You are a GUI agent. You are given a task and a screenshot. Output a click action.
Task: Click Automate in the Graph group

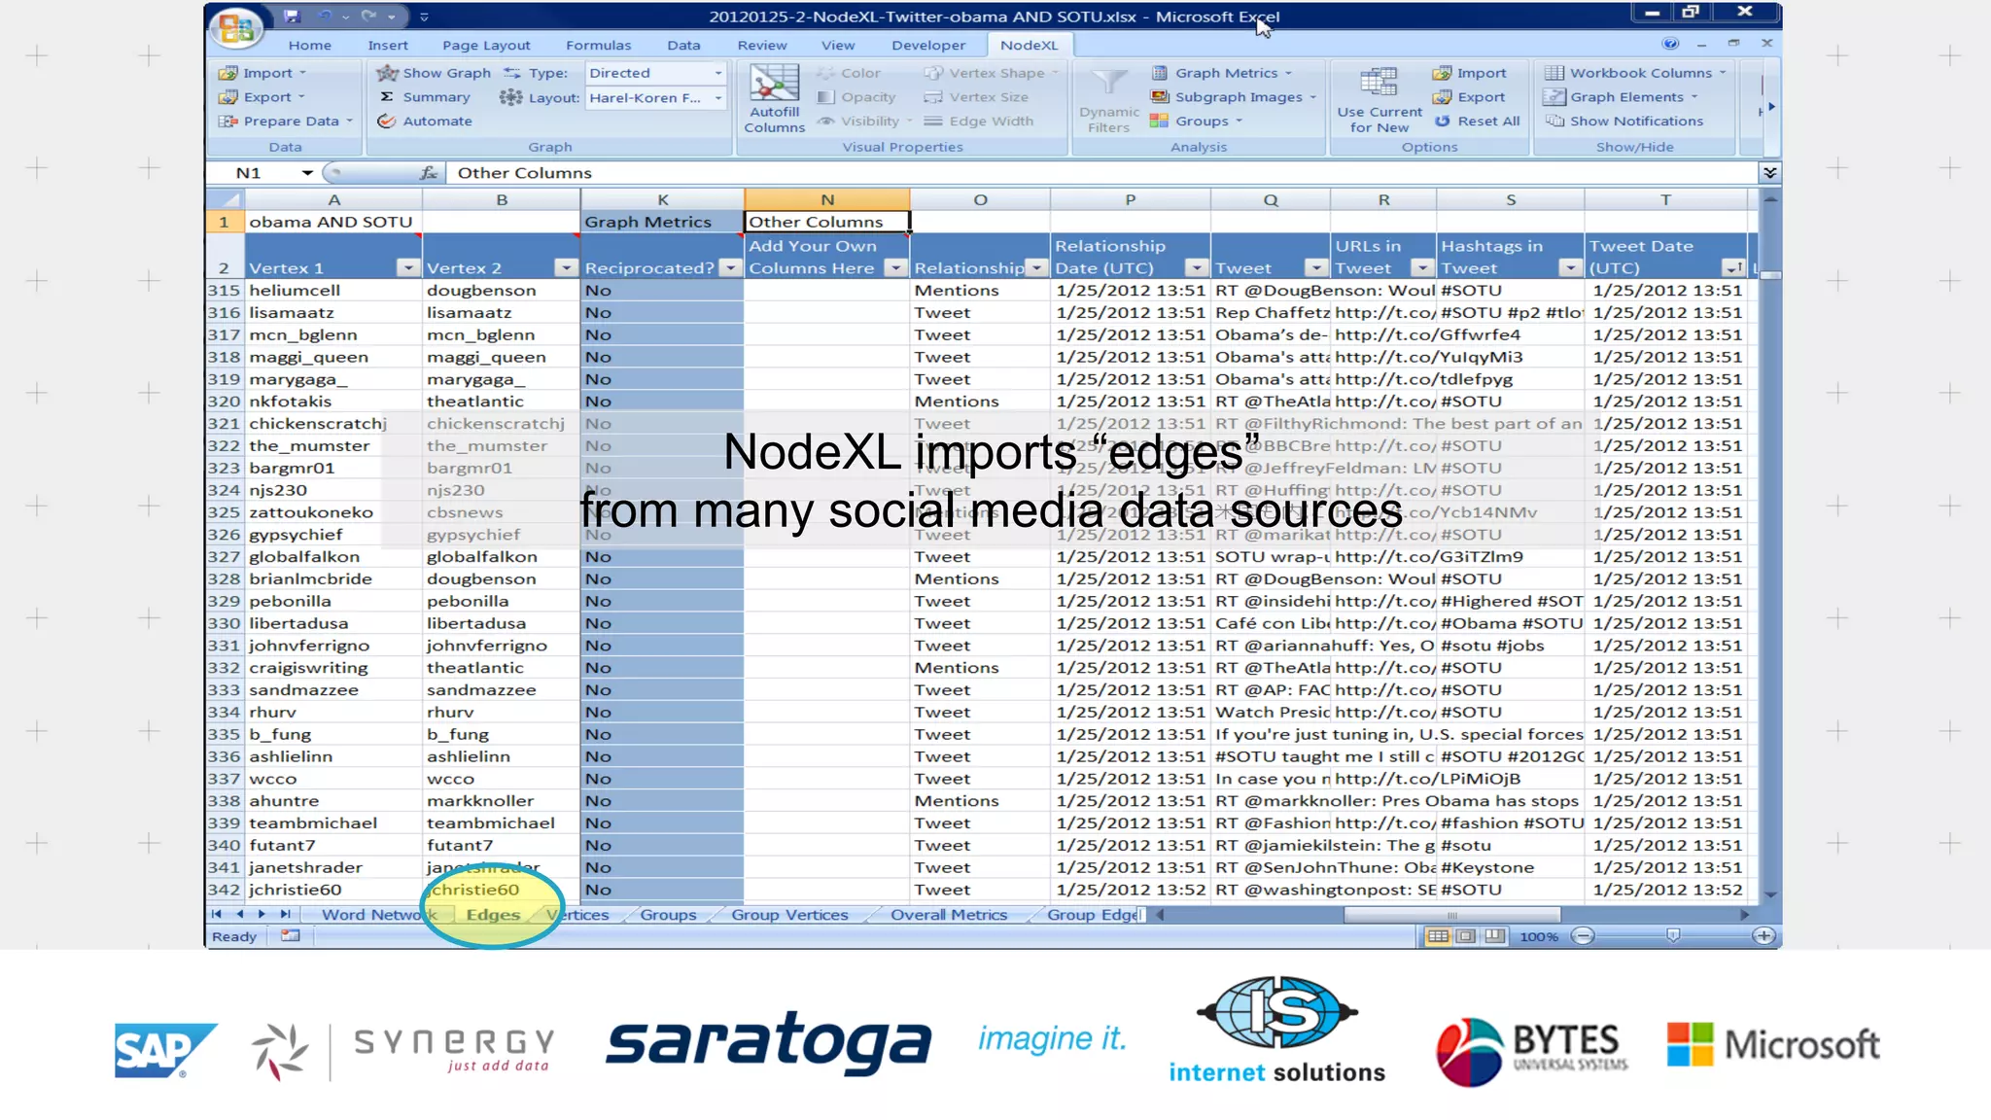(x=424, y=121)
